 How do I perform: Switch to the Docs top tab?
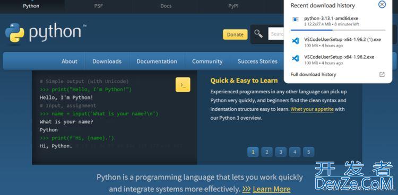coord(166,6)
